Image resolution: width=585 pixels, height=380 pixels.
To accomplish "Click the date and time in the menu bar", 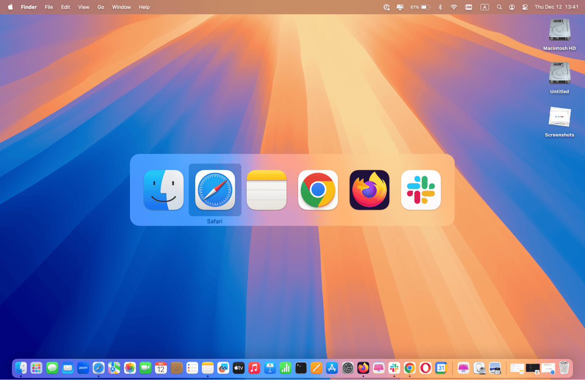I will point(556,7).
